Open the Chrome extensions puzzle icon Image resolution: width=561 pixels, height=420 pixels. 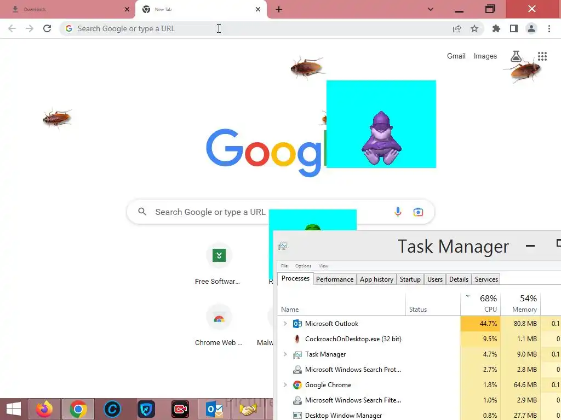(496, 28)
